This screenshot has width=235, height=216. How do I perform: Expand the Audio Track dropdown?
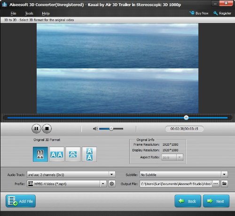click(x=112, y=174)
